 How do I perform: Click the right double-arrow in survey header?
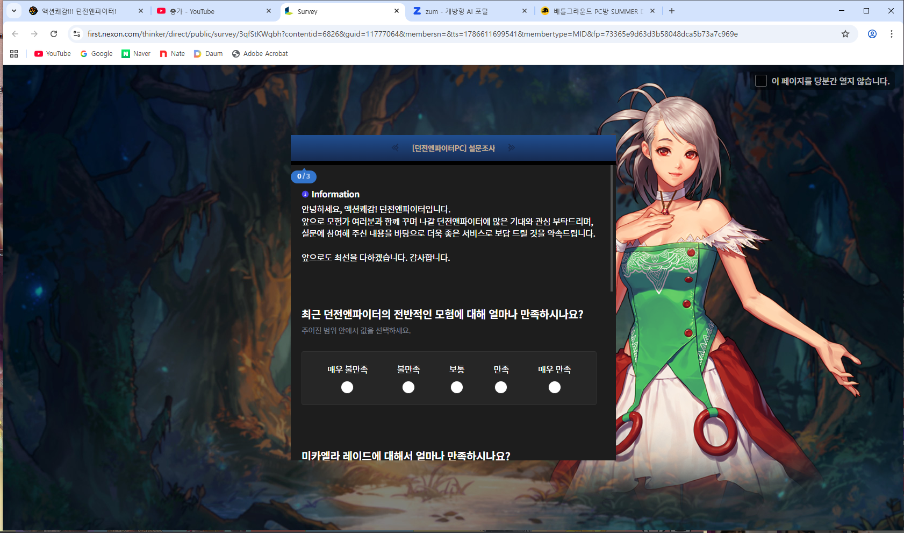click(x=512, y=147)
